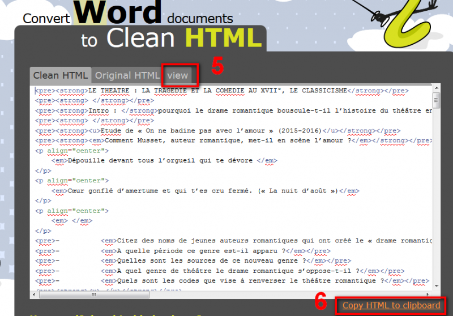Image resolution: width=453 pixels, height=316 pixels.
Task: Click the line 'Cœur gonflé d'amertume'
Action: [205, 191]
